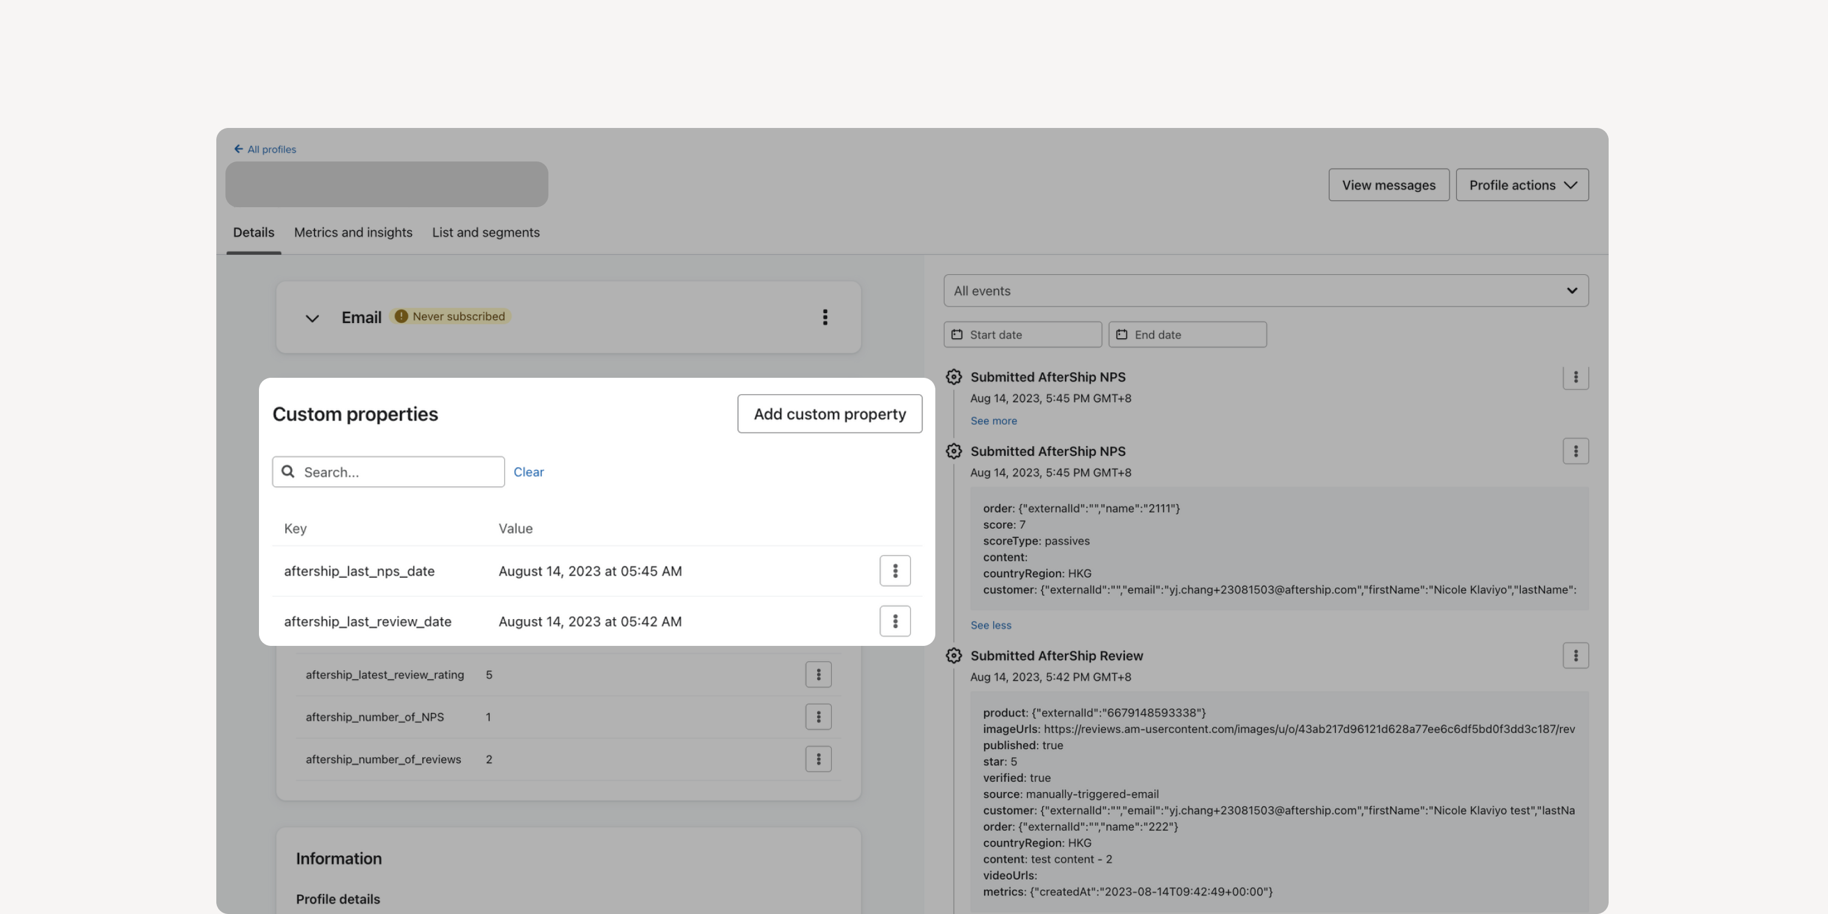This screenshot has width=1828, height=914.
Task: Open options menu for aftership_latest_review_rating row
Action: click(x=818, y=674)
